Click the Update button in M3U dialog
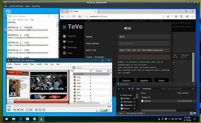Viewport: 201px width, 123px height. click(x=144, y=80)
